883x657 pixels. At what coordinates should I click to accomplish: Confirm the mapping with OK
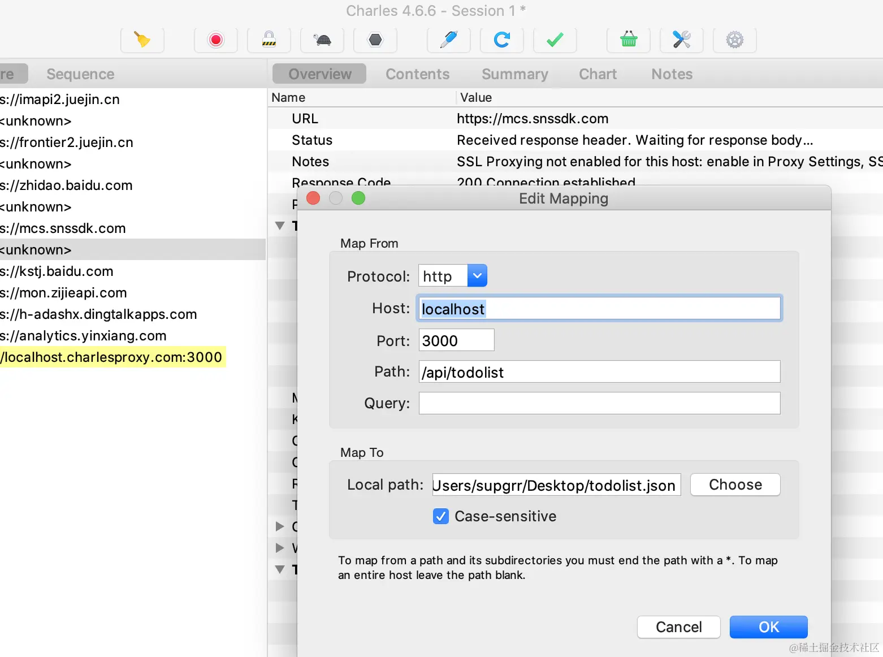769,627
